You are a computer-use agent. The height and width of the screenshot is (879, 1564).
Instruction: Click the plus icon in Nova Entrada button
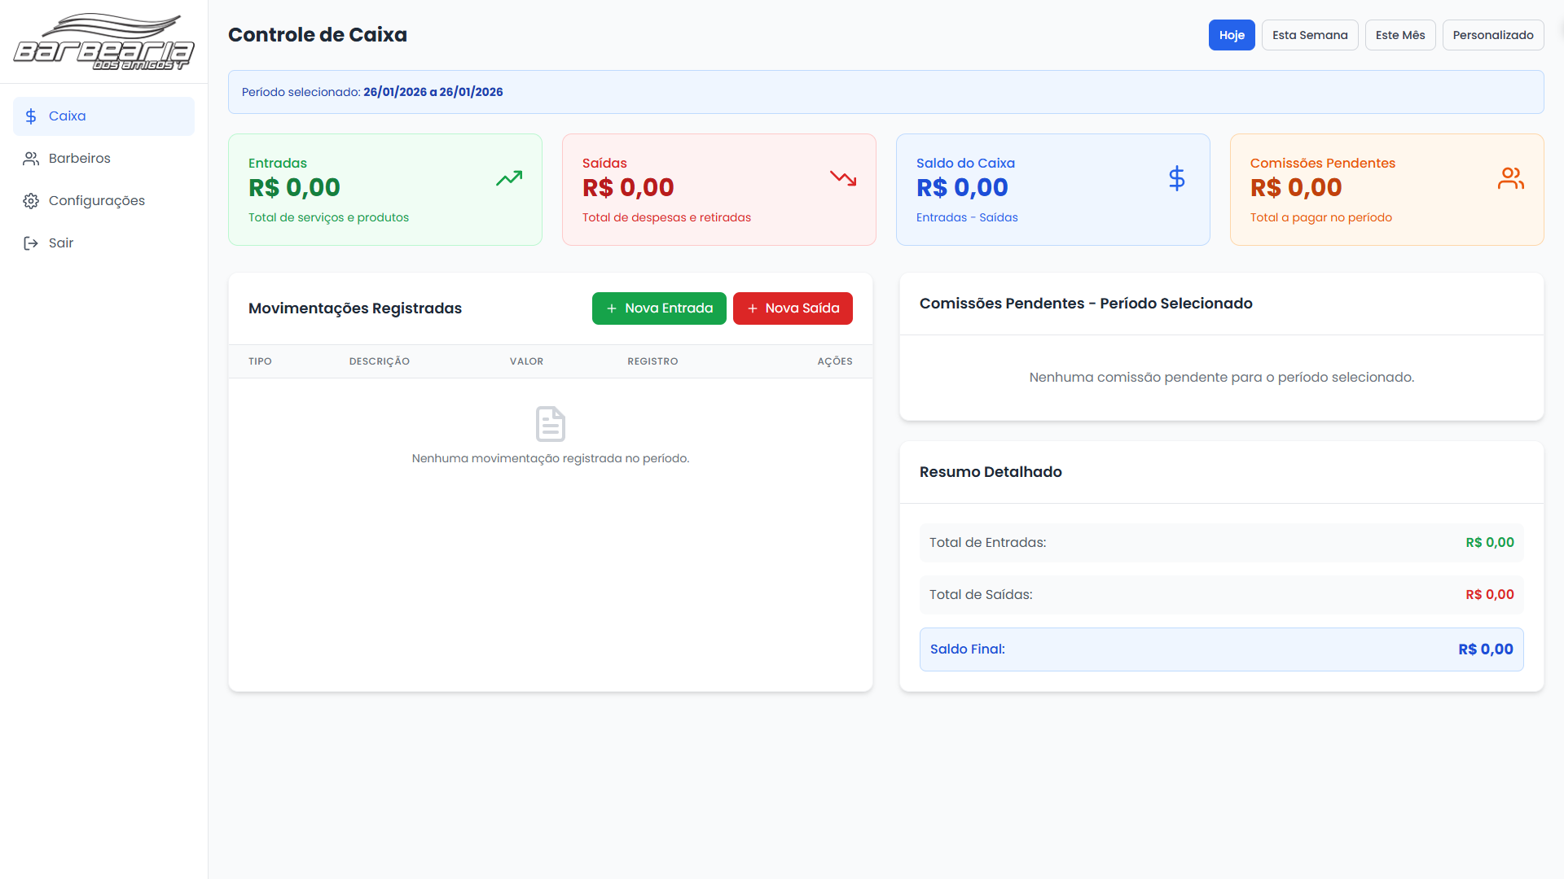[x=613, y=308]
